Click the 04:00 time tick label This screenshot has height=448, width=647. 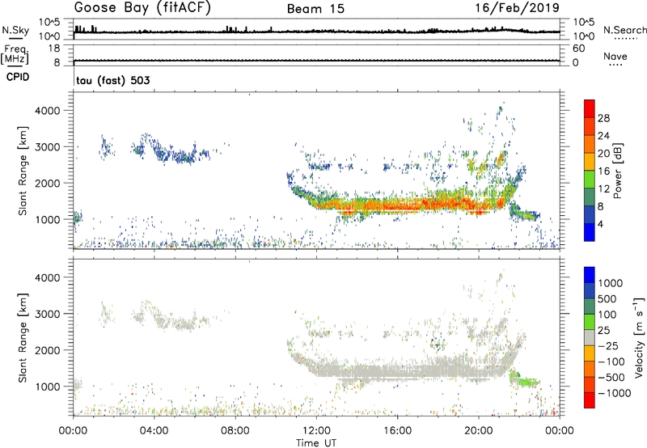click(x=154, y=431)
